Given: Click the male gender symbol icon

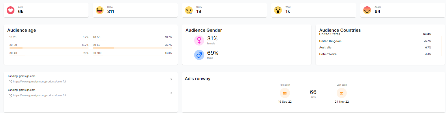Looking at the screenshot, I should pos(199,55).
